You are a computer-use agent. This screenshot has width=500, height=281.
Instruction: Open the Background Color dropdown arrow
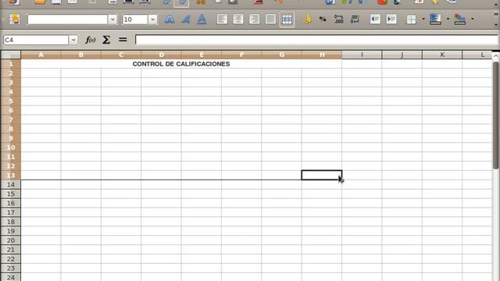pyautogui.click(x=448, y=19)
